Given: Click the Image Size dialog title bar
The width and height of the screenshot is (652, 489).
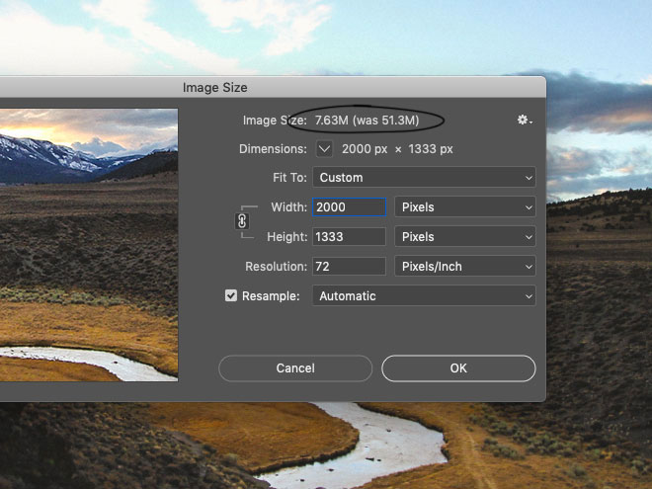Looking at the screenshot, I should pos(273,87).
